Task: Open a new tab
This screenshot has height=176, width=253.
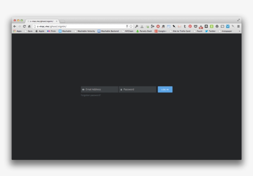Action: 62,21
